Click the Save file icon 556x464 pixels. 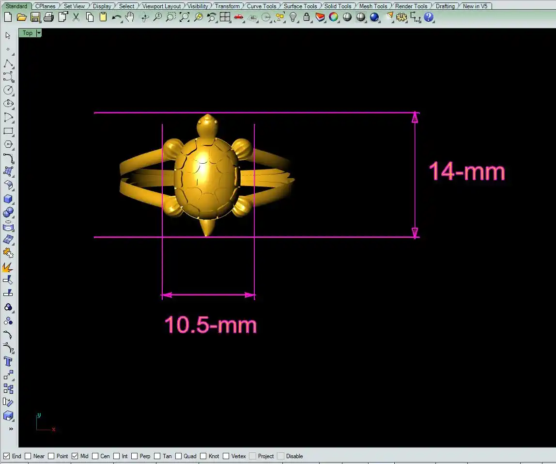point(35,17)
